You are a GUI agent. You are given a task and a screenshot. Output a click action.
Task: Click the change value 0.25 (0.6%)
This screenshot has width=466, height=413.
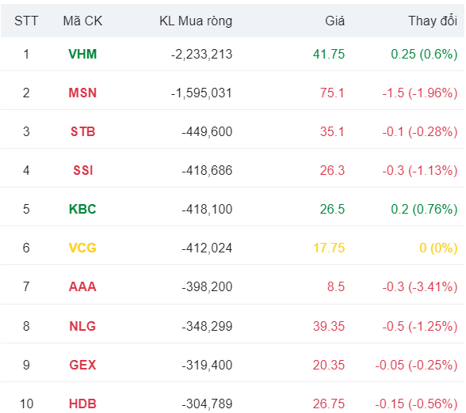coord(424,55)
